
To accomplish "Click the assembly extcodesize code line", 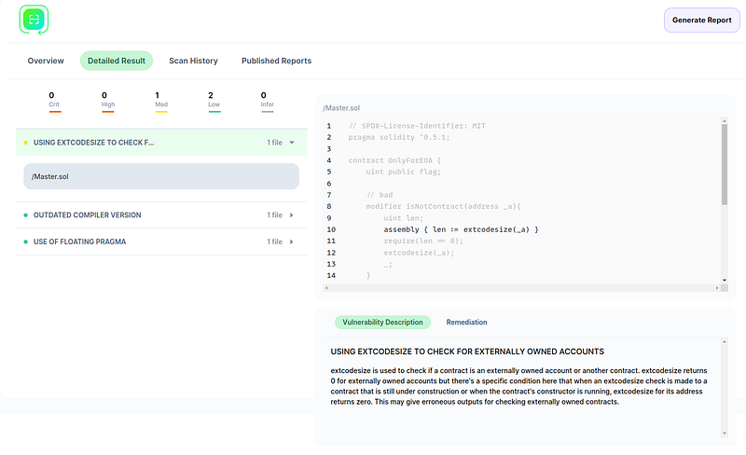I will [x=461, y=228].
